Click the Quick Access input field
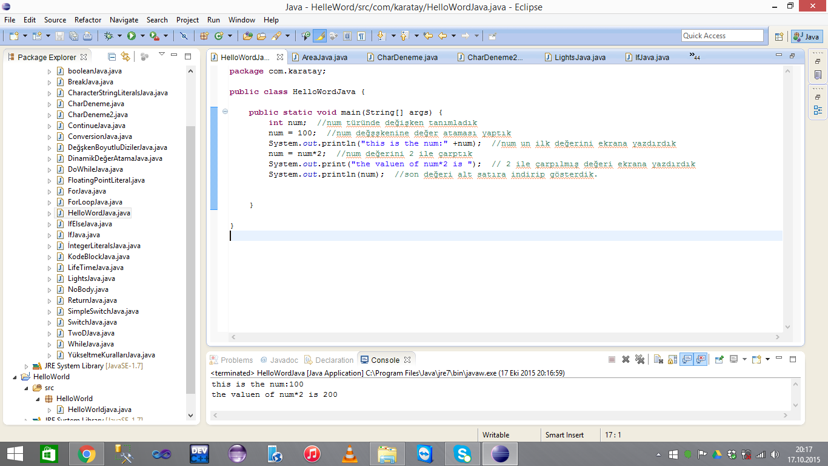This screenshot has width=828, height=466. (721, 35)
